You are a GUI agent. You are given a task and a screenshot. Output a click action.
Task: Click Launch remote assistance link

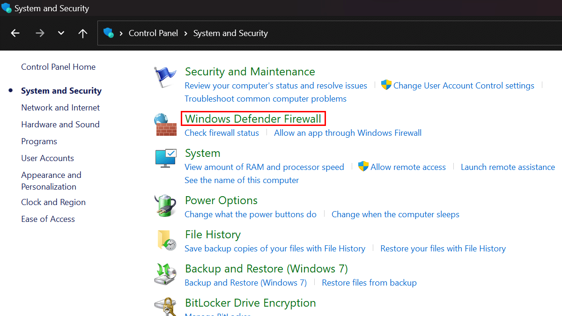point(508,167)
